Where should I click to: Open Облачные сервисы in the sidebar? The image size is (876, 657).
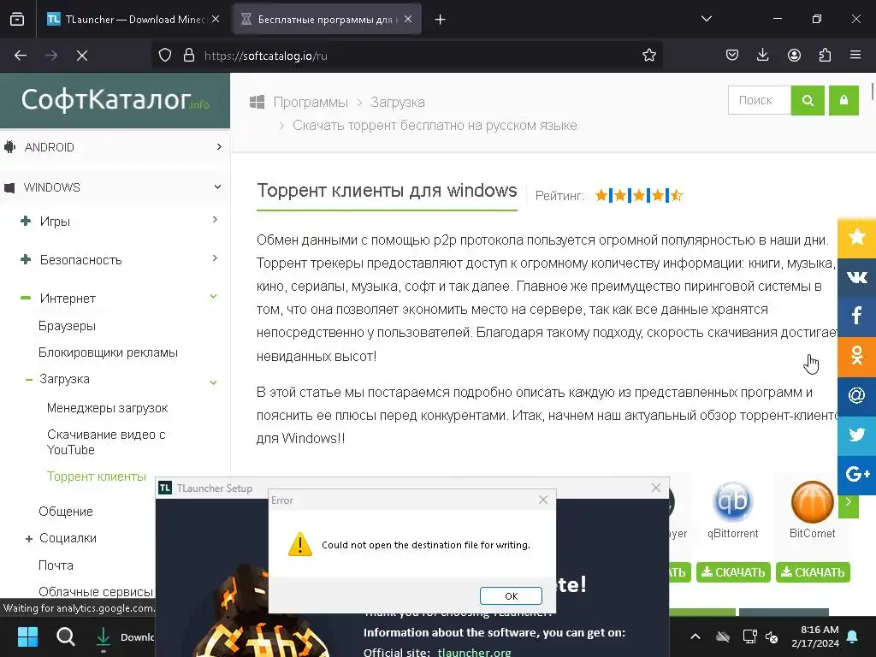pyautogui.click(x=96, y=591)
